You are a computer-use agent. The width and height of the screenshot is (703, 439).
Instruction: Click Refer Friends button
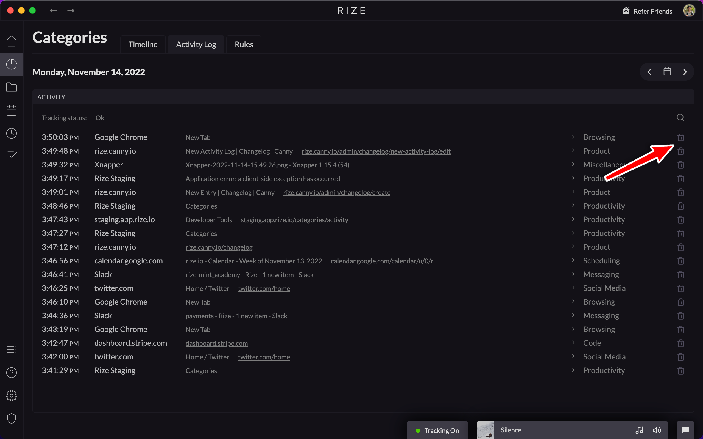[x=648, y=11]
